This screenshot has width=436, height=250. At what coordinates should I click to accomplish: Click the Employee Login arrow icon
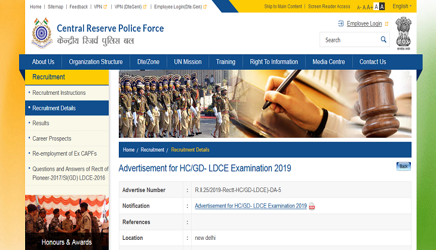(x=340, y=24)
